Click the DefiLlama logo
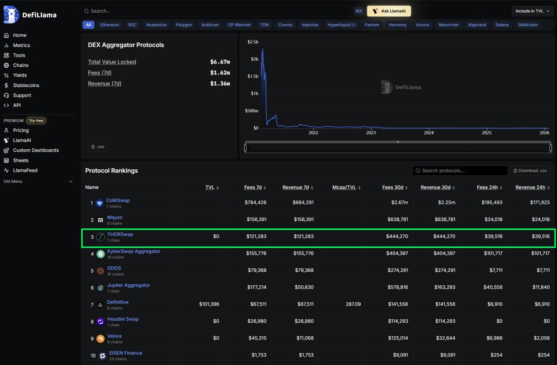This screenshot has width=557, height=365. click(x=30, y=14)
